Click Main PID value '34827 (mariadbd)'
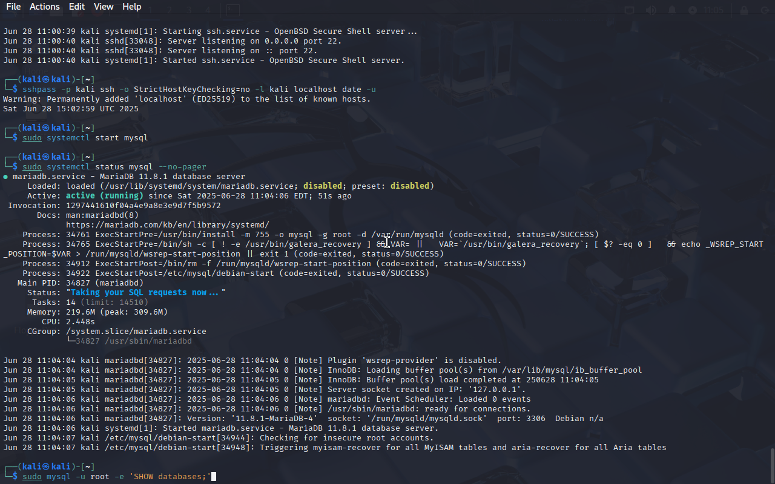The image size is (775, 484). click(105, 283)
